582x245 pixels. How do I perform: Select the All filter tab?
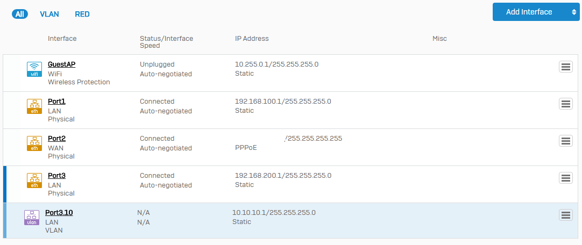[x=20, y=14]
